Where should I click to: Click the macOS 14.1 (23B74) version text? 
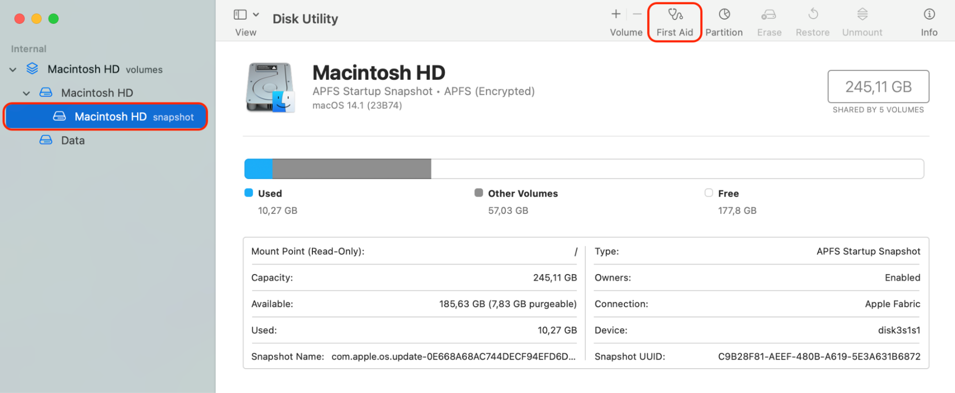(x=357, y=106)
